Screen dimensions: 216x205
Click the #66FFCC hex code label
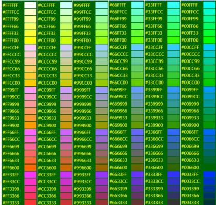pos(119,12)
